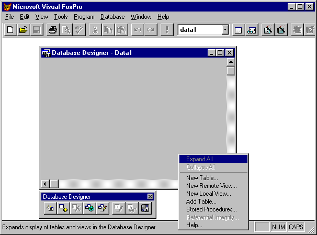The image size is (317, 235).
Task: Open the Data Session window icon
Action: click(252, 30)
